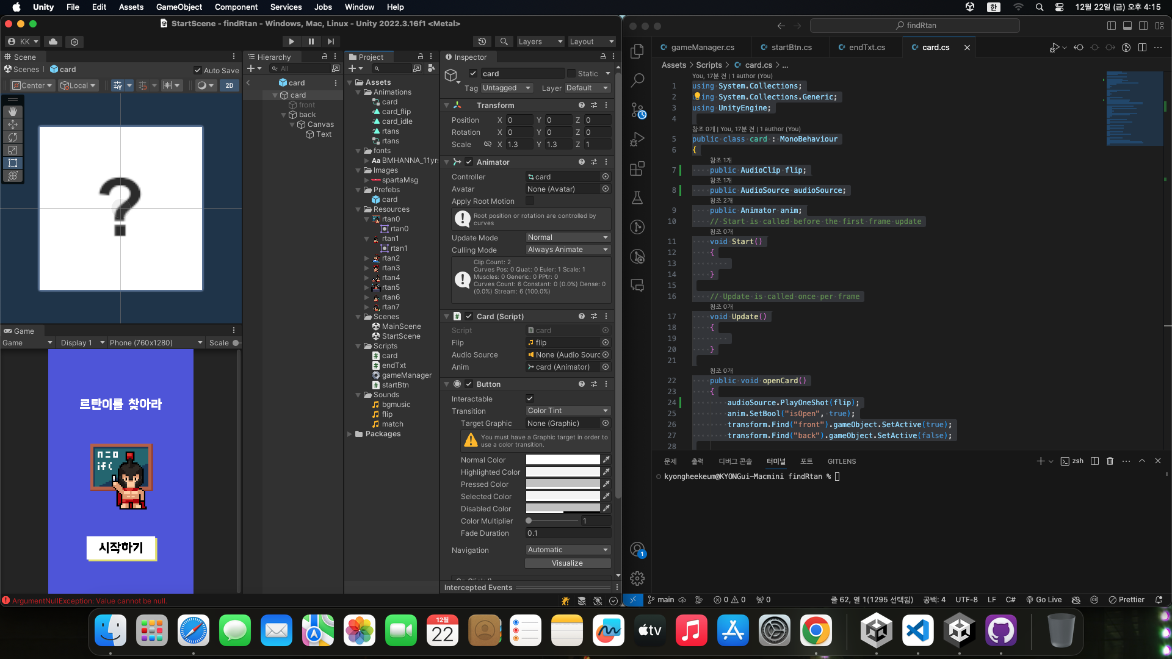Open the Navigation Automatic dropdown

tap(568, 550)
